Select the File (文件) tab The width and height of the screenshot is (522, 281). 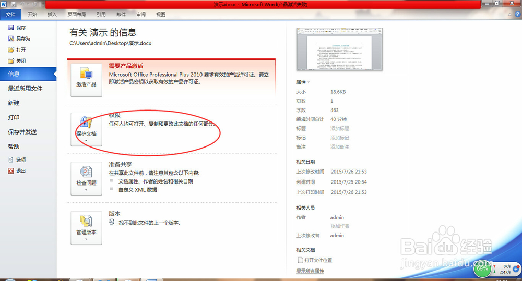(10, 14)
